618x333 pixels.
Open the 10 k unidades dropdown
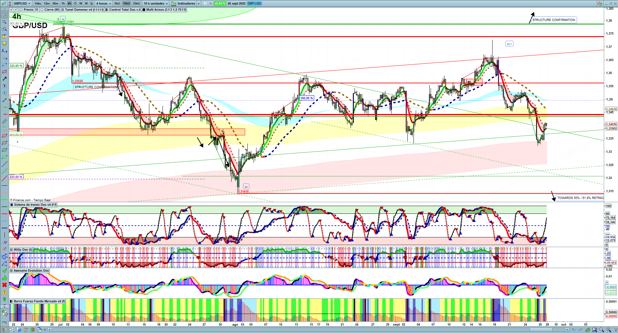156,4
